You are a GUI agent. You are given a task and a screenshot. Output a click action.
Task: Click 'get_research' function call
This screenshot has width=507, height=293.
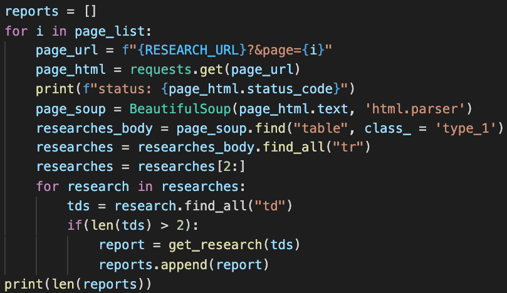(215, 245)
